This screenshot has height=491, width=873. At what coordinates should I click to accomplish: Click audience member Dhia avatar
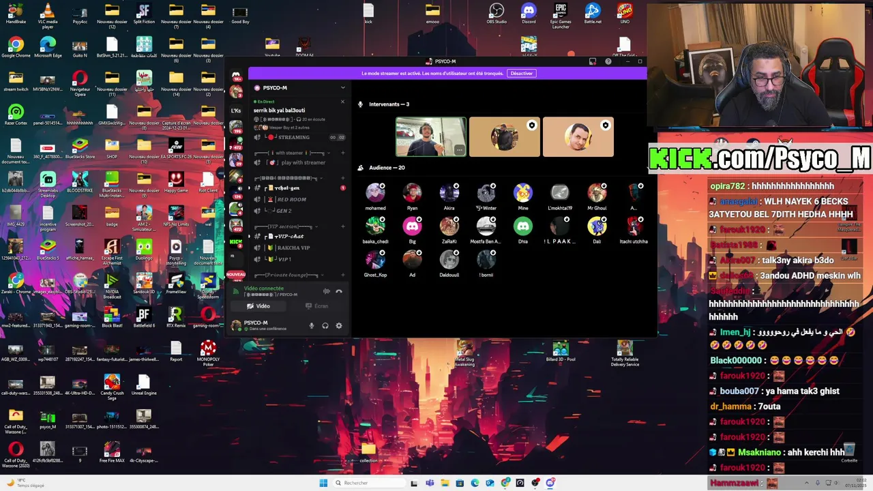tap(523, 226)
